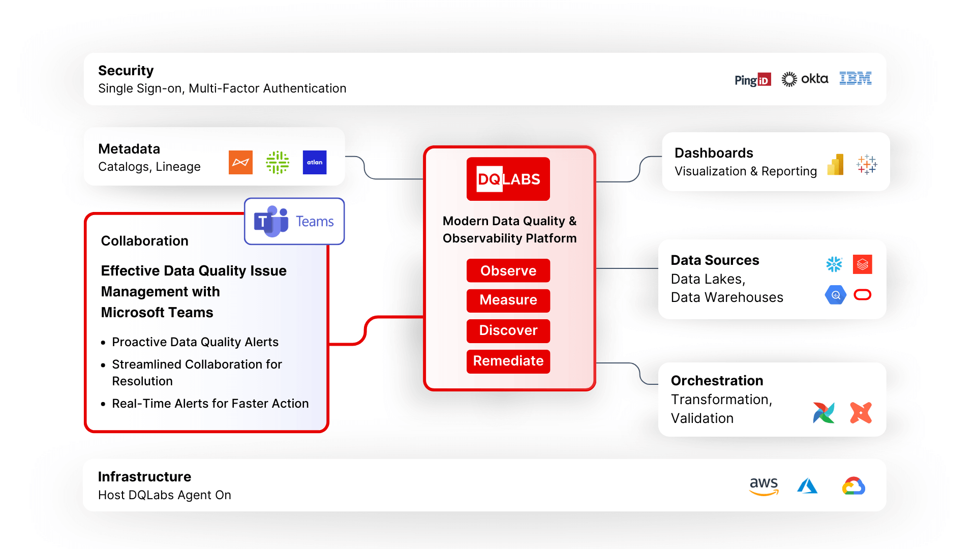Click 'Validation' text in Orchestration card

702,418
